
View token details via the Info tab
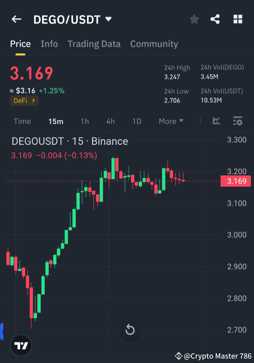(49, 44)
